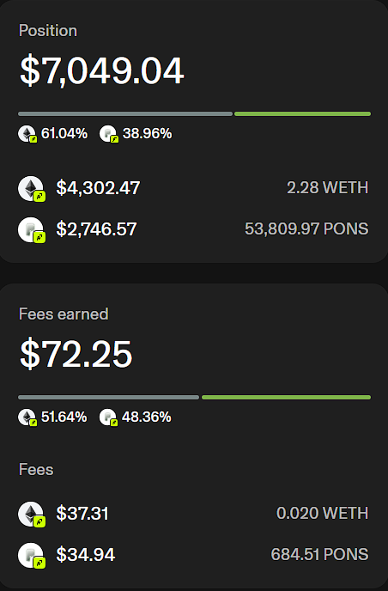388x591 pixels.
Task: Click the PONS fee icon next to $34.94
Action: 32,555
